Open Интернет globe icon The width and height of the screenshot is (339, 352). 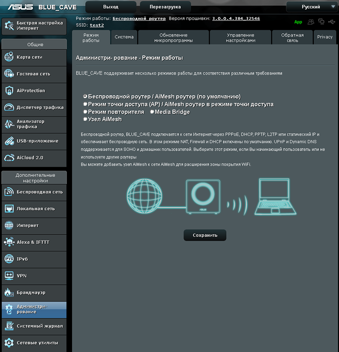[9, 225]
